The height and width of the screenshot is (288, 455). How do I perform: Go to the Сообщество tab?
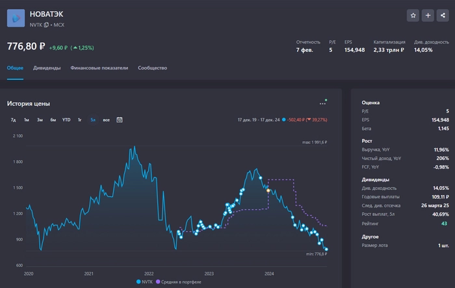pos(153,68)
